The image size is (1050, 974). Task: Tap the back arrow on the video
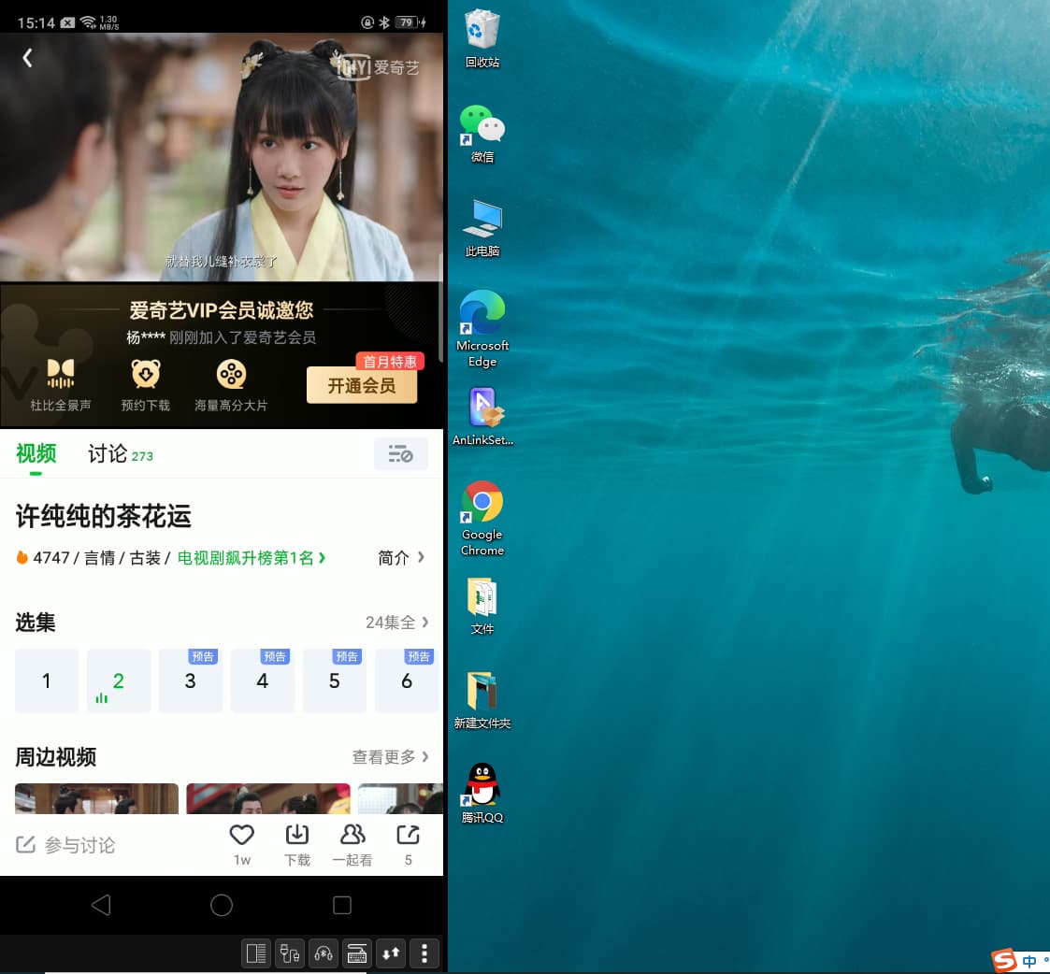pyautogui.click(x=27, y=58)
